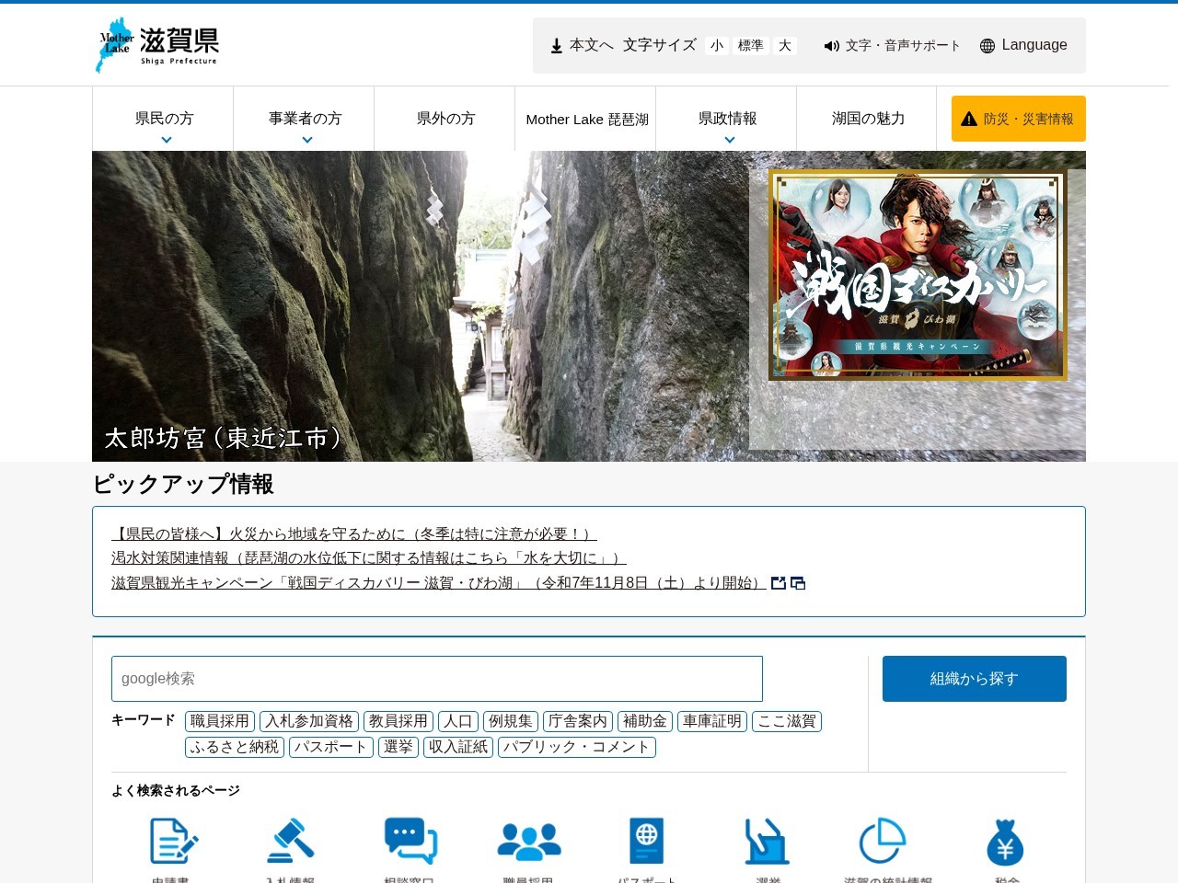Click the speaker icon for 文字・音声サポート
Screen dimensions: 1178x883
[832, 46]
